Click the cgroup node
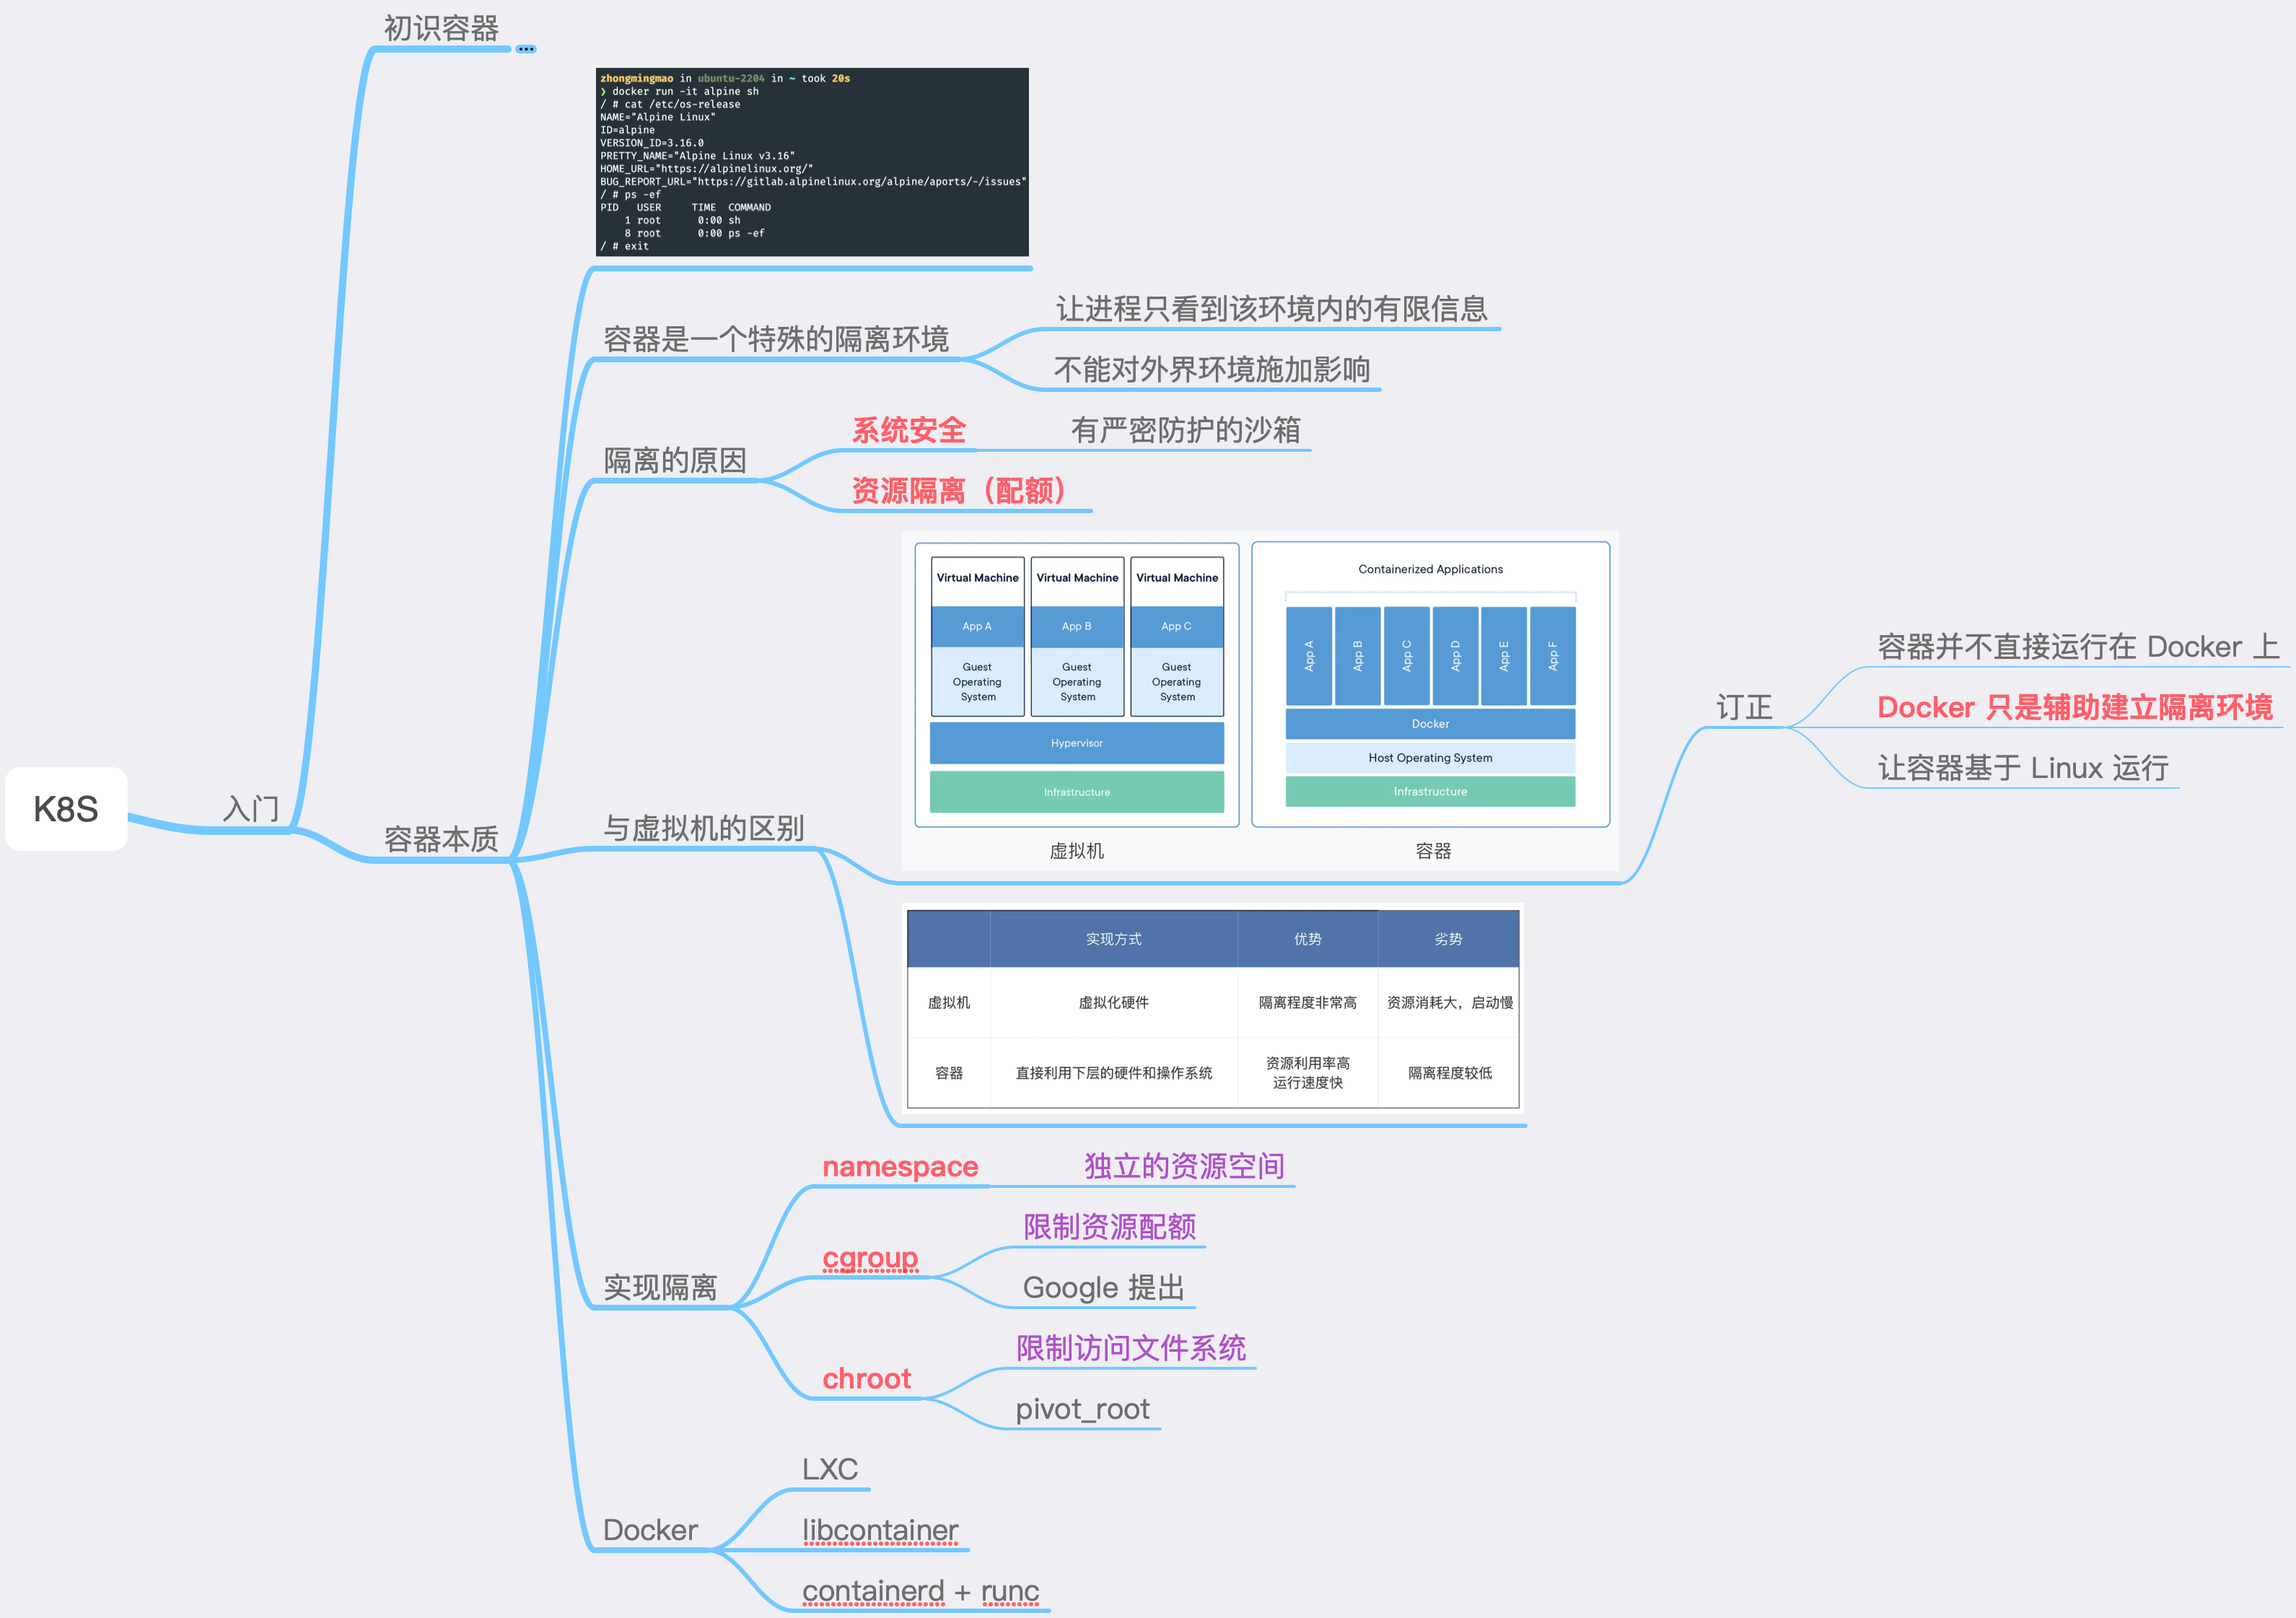The image size is (2296, 1618). [870, 1258]
